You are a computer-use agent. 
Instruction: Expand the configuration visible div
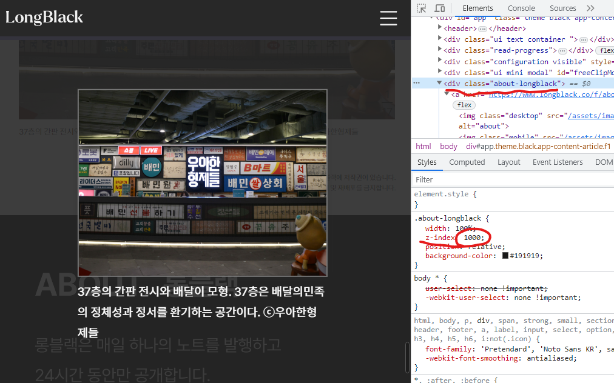[439, 61]
